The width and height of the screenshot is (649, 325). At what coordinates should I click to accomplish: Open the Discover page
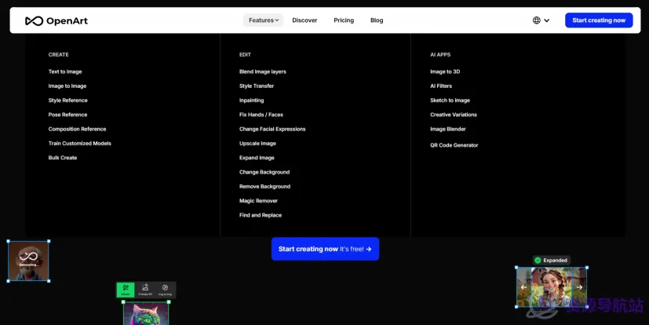coord(304,20)
